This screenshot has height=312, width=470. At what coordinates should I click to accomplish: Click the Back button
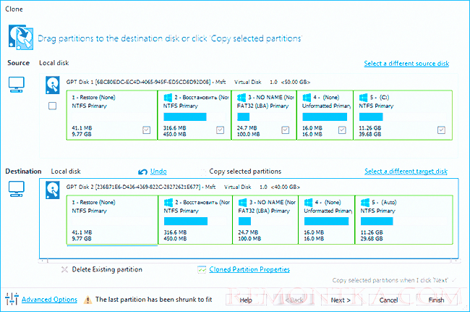coord(294,300)
